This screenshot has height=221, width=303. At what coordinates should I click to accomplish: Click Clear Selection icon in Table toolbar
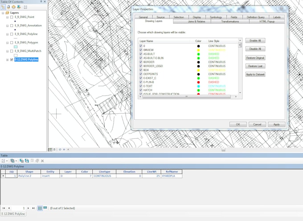click(32, 161)
